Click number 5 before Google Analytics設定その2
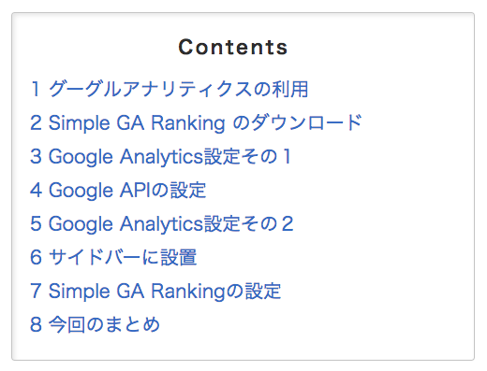This screenshot has width=487, height=371. [36, 223]
